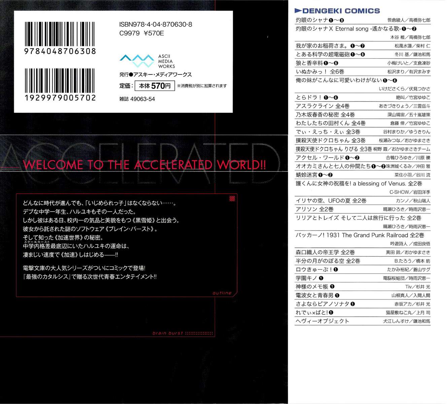This screenshot has height=404, width=448.
Task: Click the 'outline' label on synopsis box
Action: [x=222, y=293]
